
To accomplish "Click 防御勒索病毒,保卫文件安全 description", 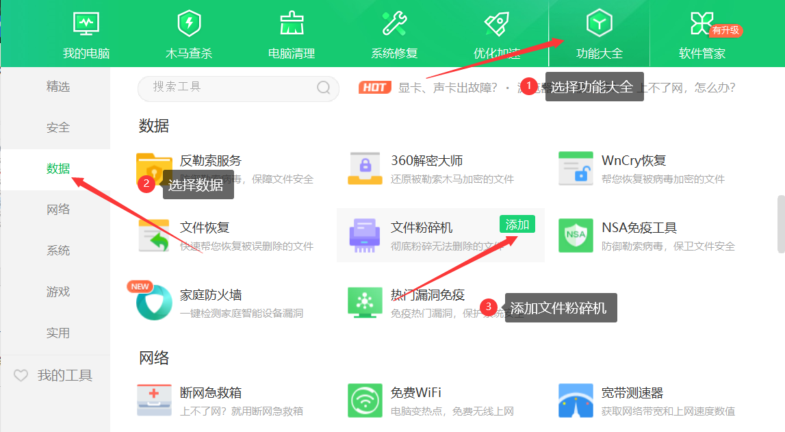I will [669, 246].
